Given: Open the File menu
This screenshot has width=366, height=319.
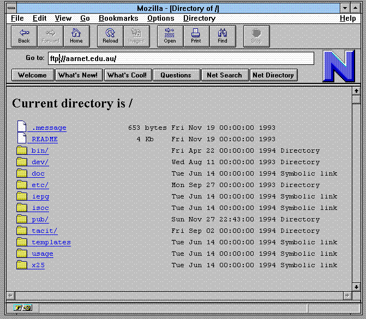Looking at the screenshot, I should click(17, 18).
